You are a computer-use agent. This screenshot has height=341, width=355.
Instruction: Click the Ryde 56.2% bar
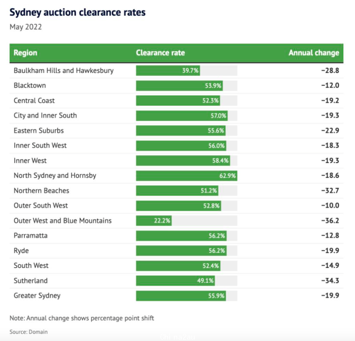point(181,251)
